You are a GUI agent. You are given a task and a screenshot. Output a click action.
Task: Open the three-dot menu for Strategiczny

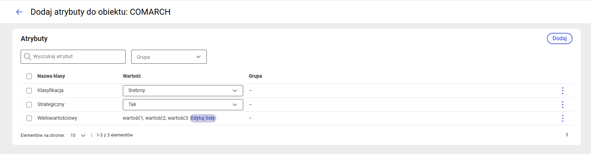pos(563,105)
